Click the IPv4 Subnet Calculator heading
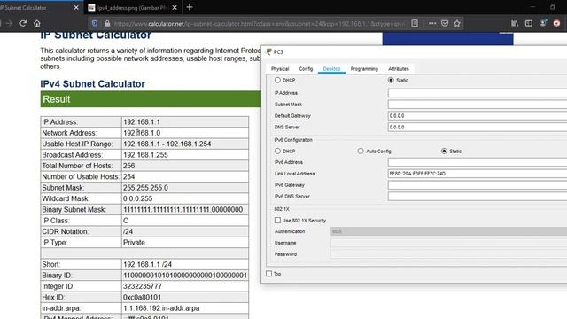Viewport: 567px width, 319px height. tap(92, 84)
